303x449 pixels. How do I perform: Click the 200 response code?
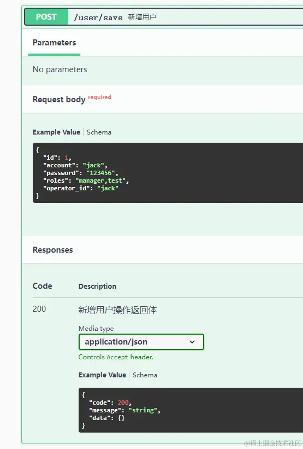tap(39, 308)
